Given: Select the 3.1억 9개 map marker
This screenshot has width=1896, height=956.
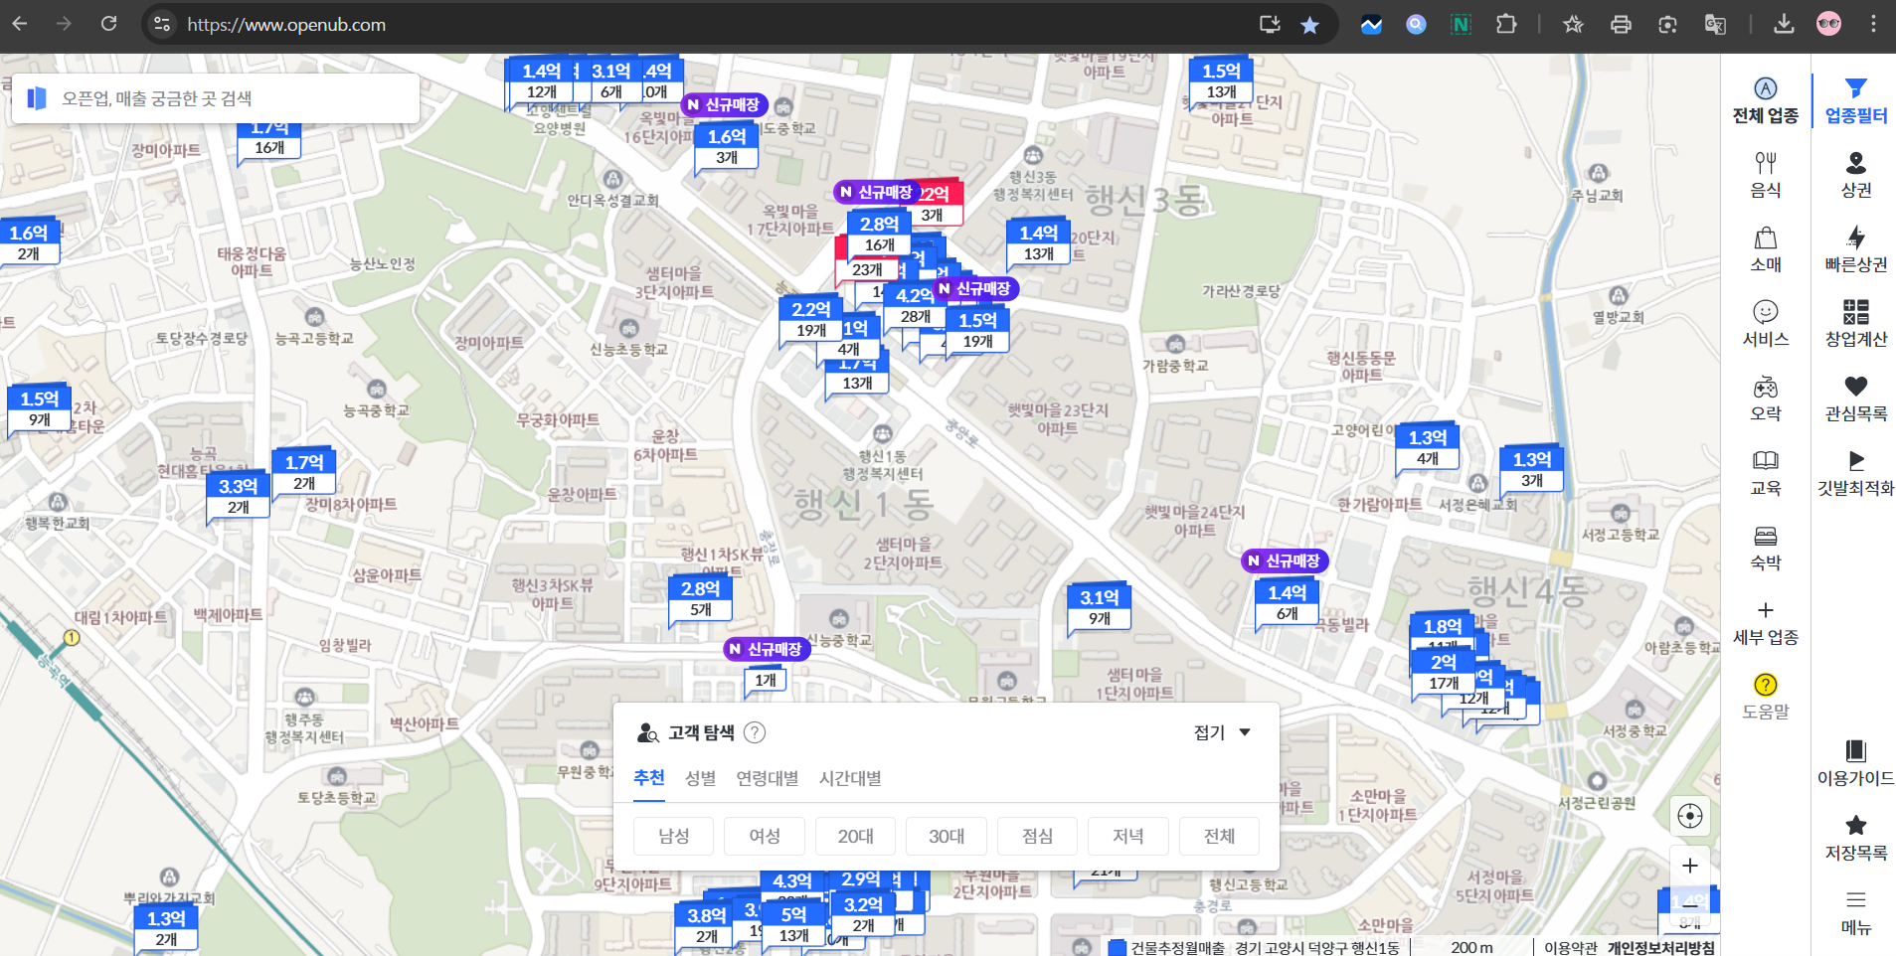Looking at the screenshot, I should coord(1099,607).
